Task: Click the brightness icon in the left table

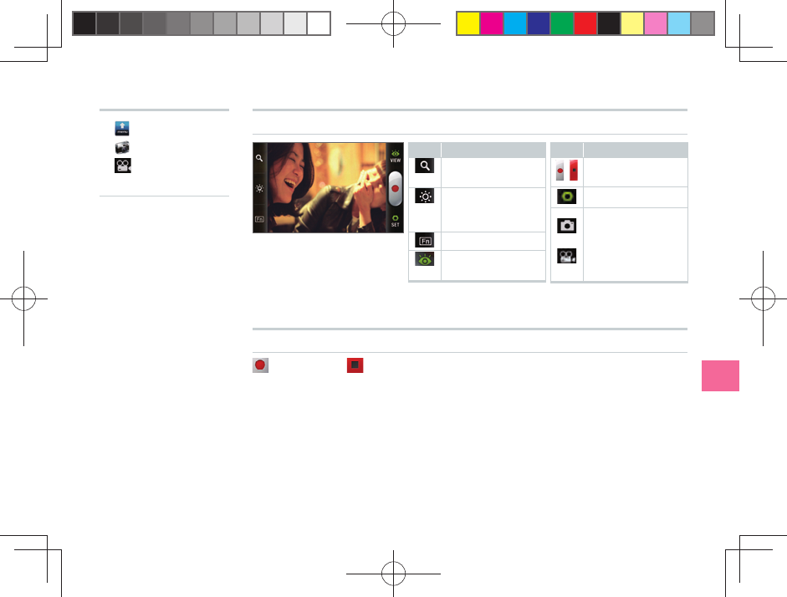Action: [425, 196]
